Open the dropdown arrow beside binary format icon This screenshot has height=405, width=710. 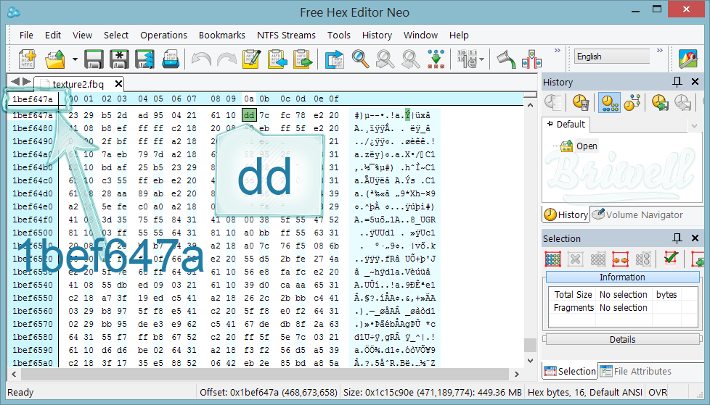pos(482,59)
